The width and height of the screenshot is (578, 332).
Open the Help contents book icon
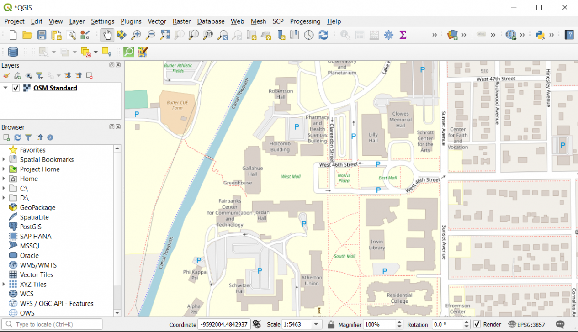[x=569, y=35]
